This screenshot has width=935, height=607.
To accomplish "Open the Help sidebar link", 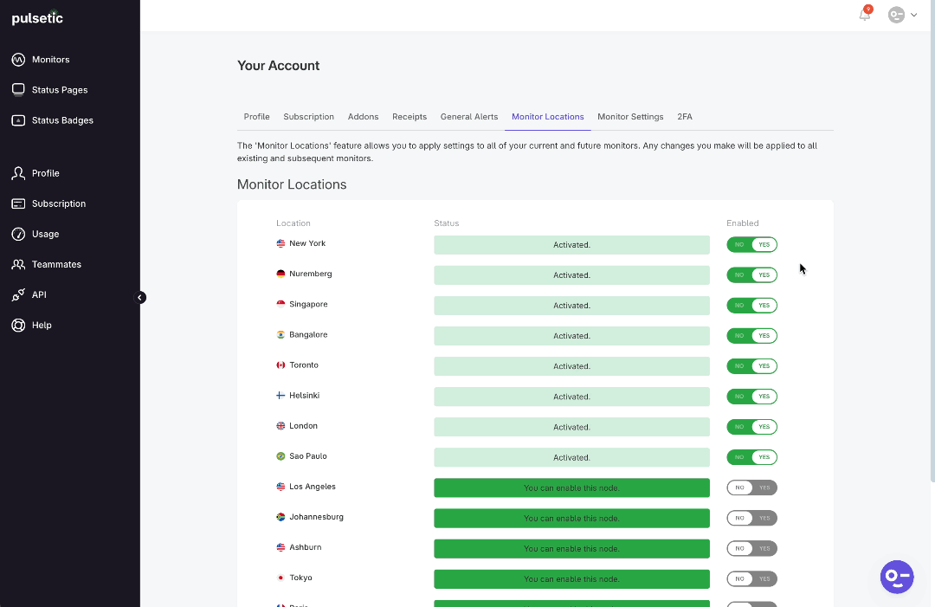I will pyautogui.click(x=42, y=326).
